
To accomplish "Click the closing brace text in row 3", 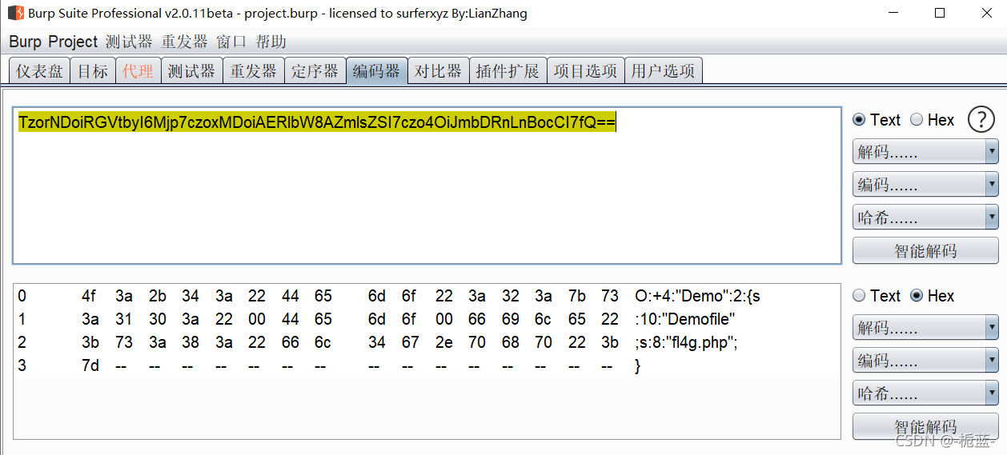I will pyautogui.click(x=638, y=365).
